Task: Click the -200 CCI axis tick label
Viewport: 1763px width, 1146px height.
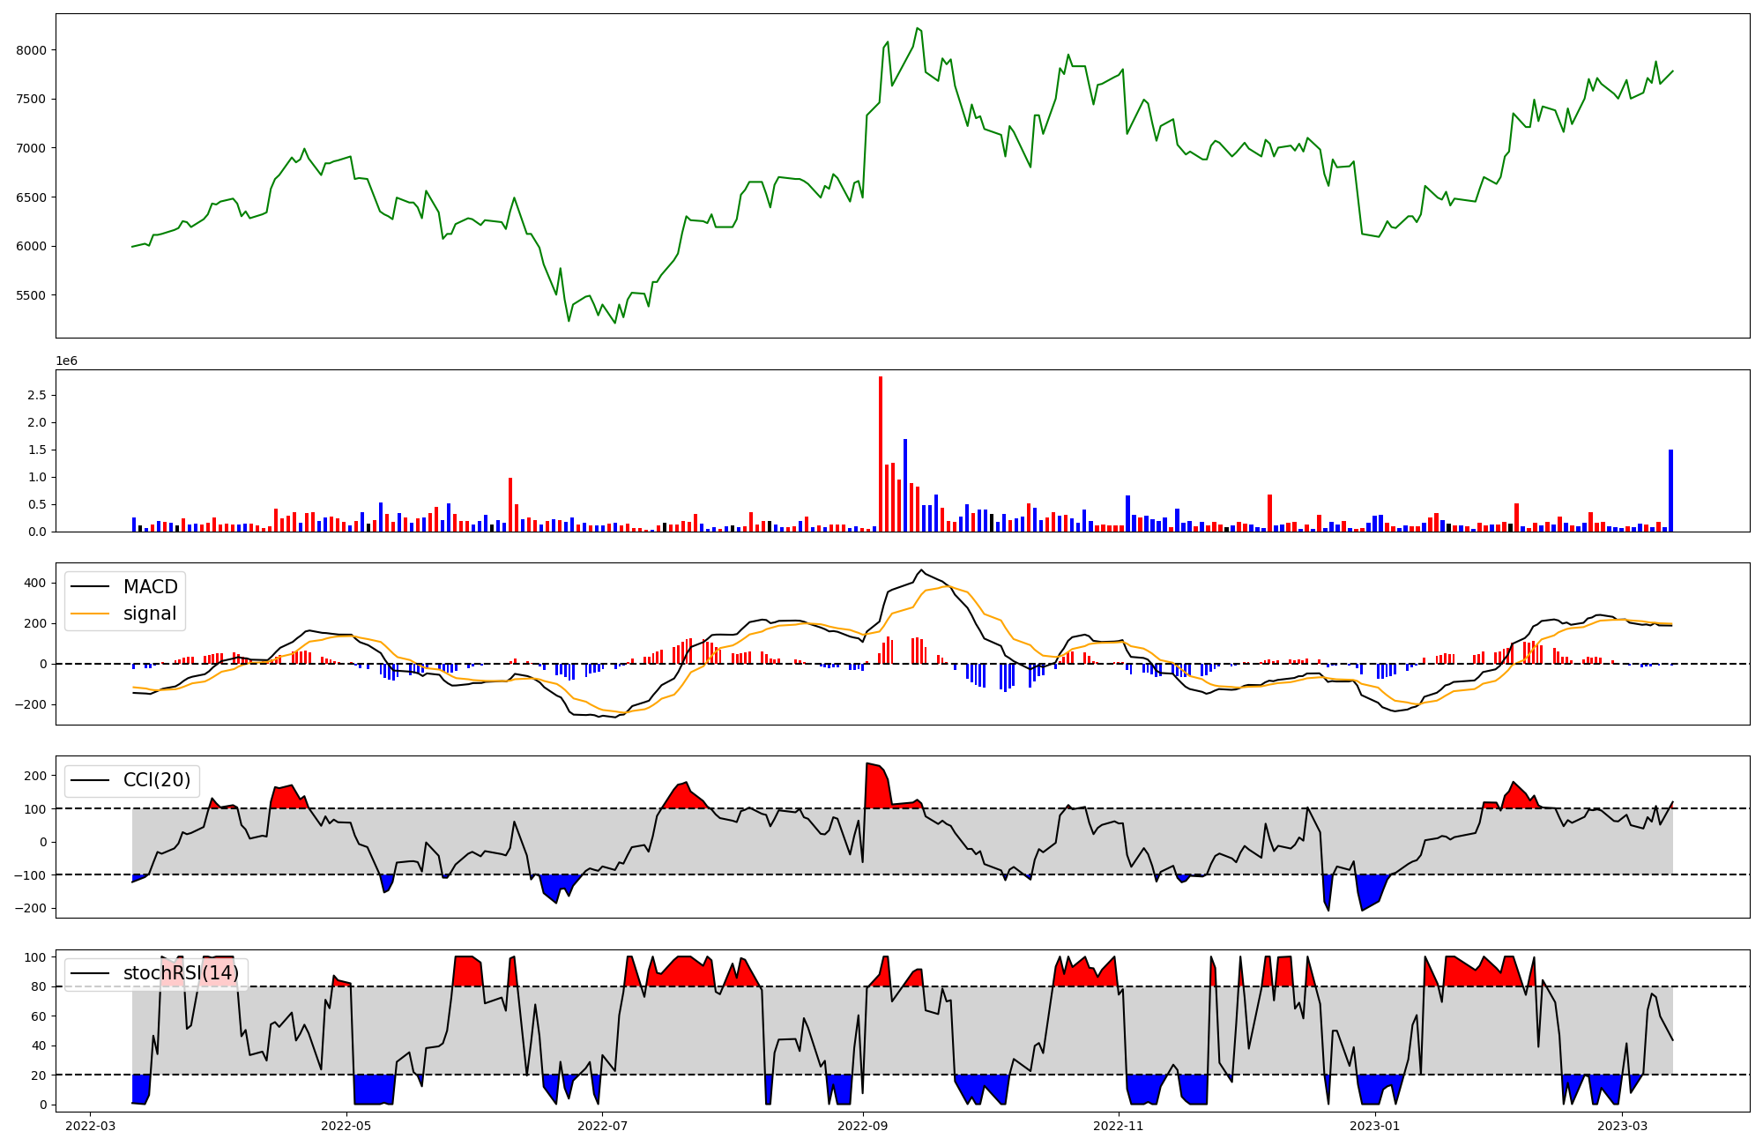Action: [x=32, y=908]
